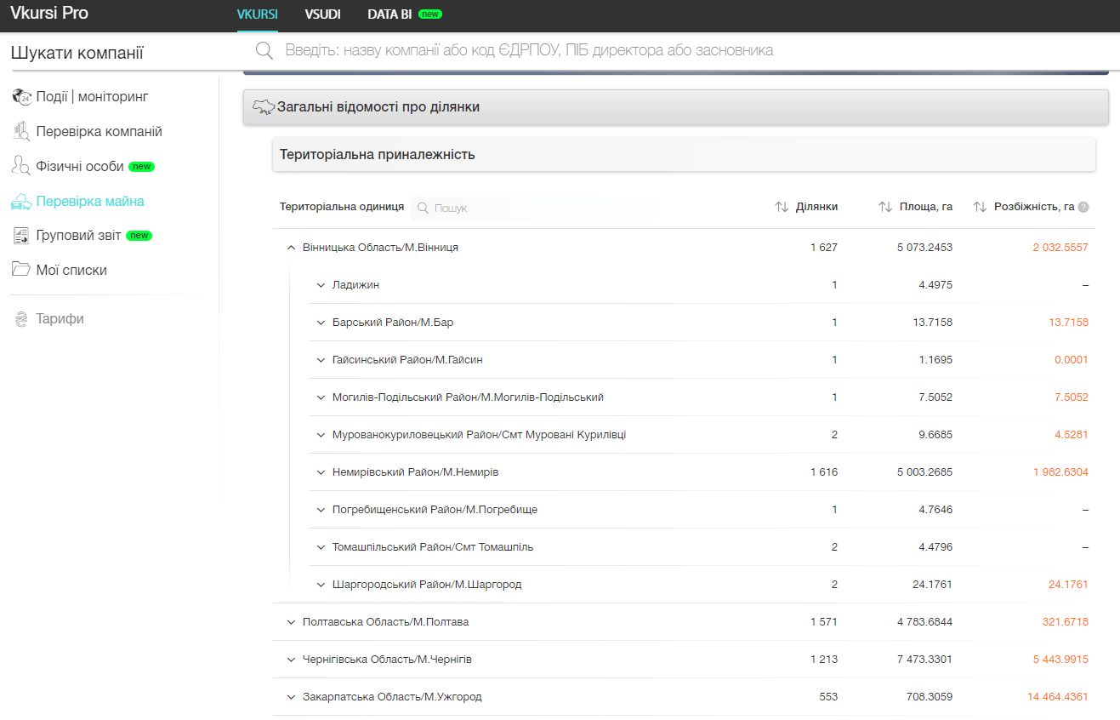Open Перевірка майна in the sidebar

point(89,202)
